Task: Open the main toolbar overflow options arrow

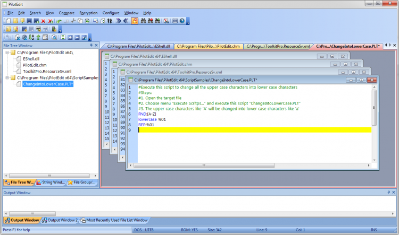Action: [x=188, y=22]
